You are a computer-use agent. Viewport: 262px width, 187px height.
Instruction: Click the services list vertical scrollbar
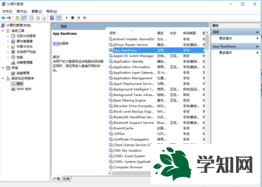tap(207, 42)
